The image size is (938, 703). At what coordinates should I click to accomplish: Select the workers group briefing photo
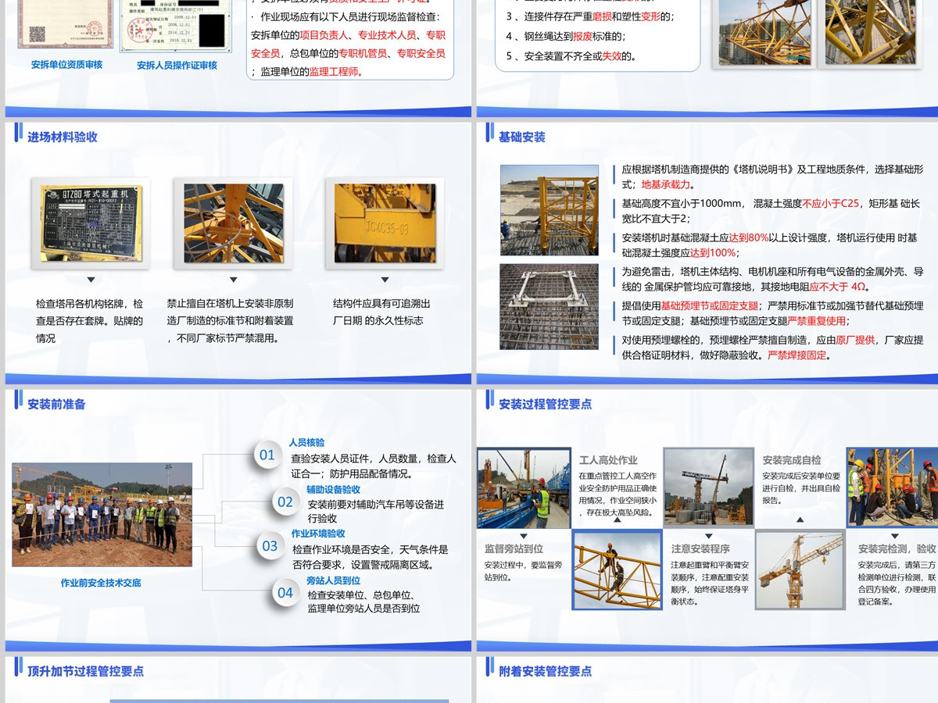102,514
